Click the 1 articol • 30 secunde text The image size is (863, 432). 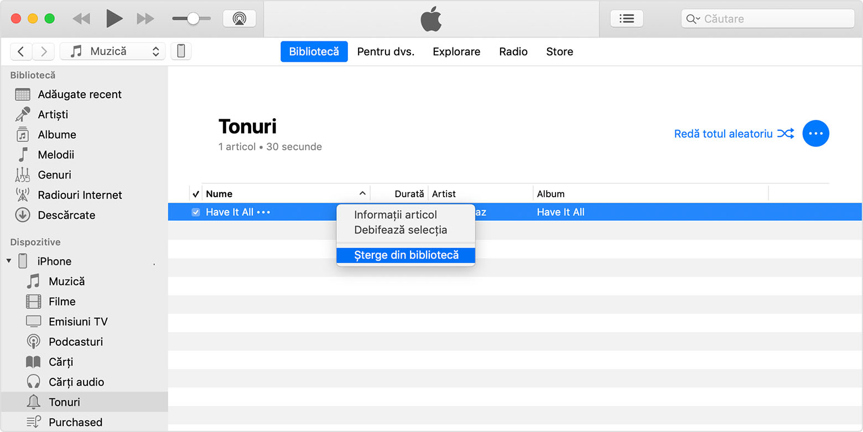[x=270, y=147]
